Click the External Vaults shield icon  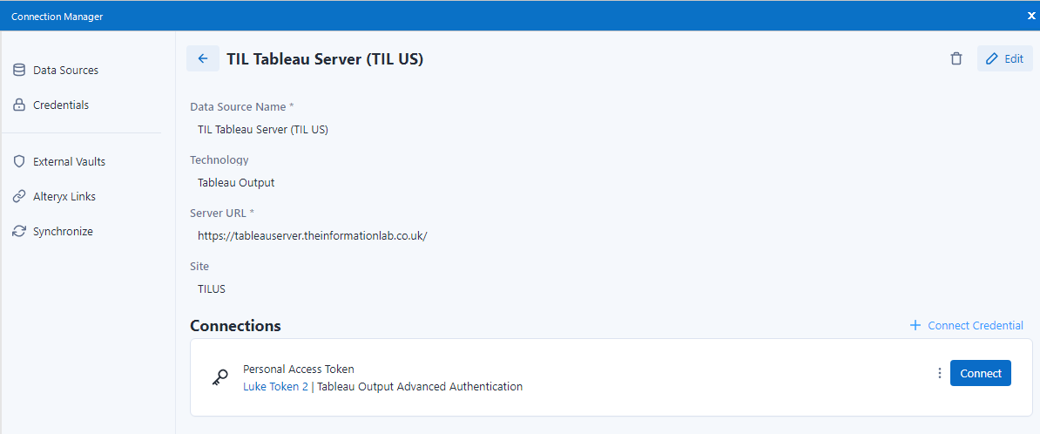pos(19,161)
